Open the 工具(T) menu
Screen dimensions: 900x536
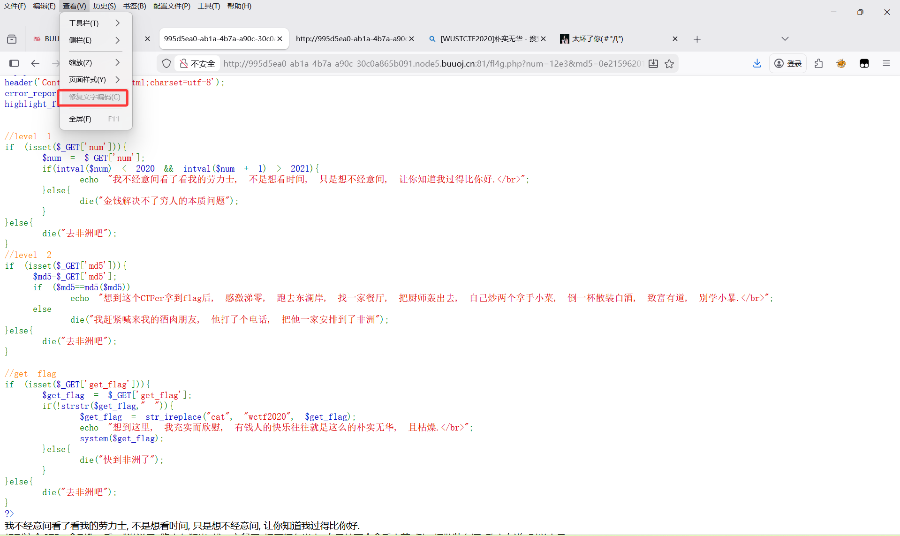pyautogui.click(x=209, y=6)
